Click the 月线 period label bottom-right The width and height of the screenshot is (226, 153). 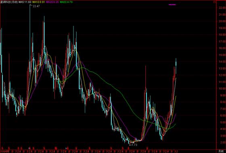click(221, 151)
